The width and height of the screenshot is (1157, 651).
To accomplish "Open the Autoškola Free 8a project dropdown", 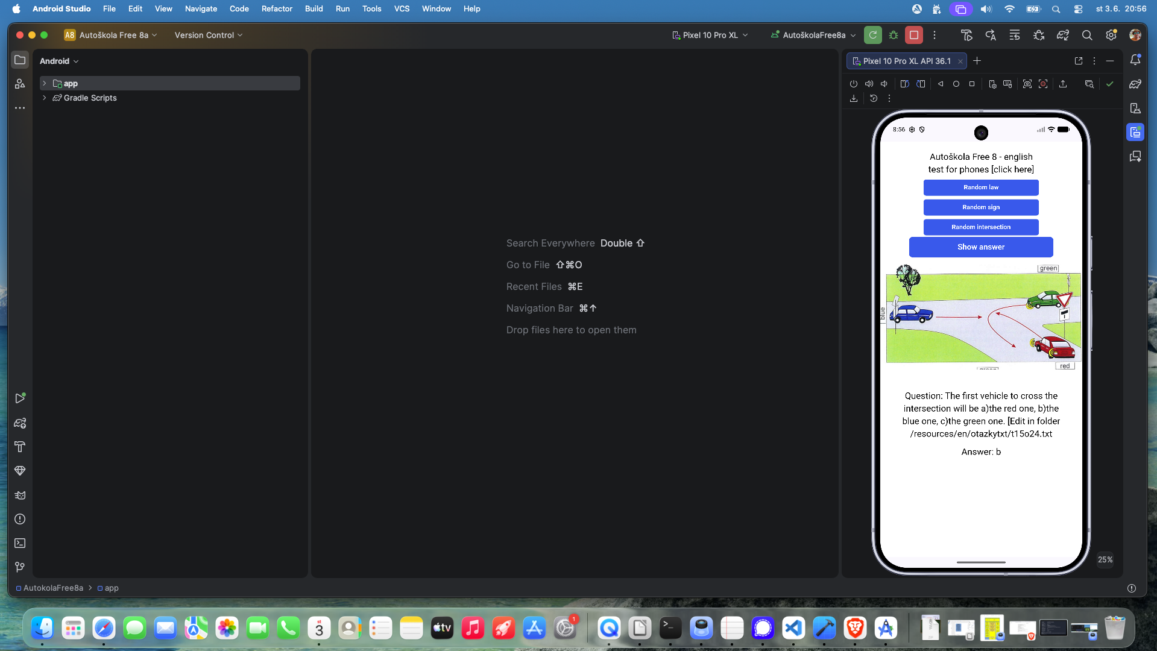I will pyautogui.click(x=111, y=35).
